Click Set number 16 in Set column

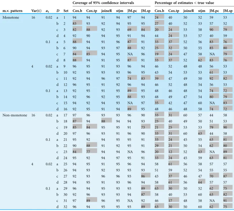[x=65, y=109]
